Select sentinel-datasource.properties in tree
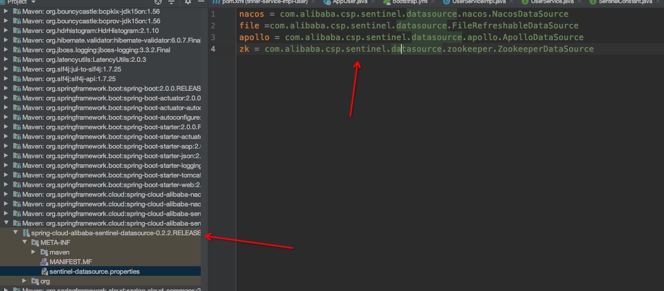 pyautogui.click(x=100, y=272)
